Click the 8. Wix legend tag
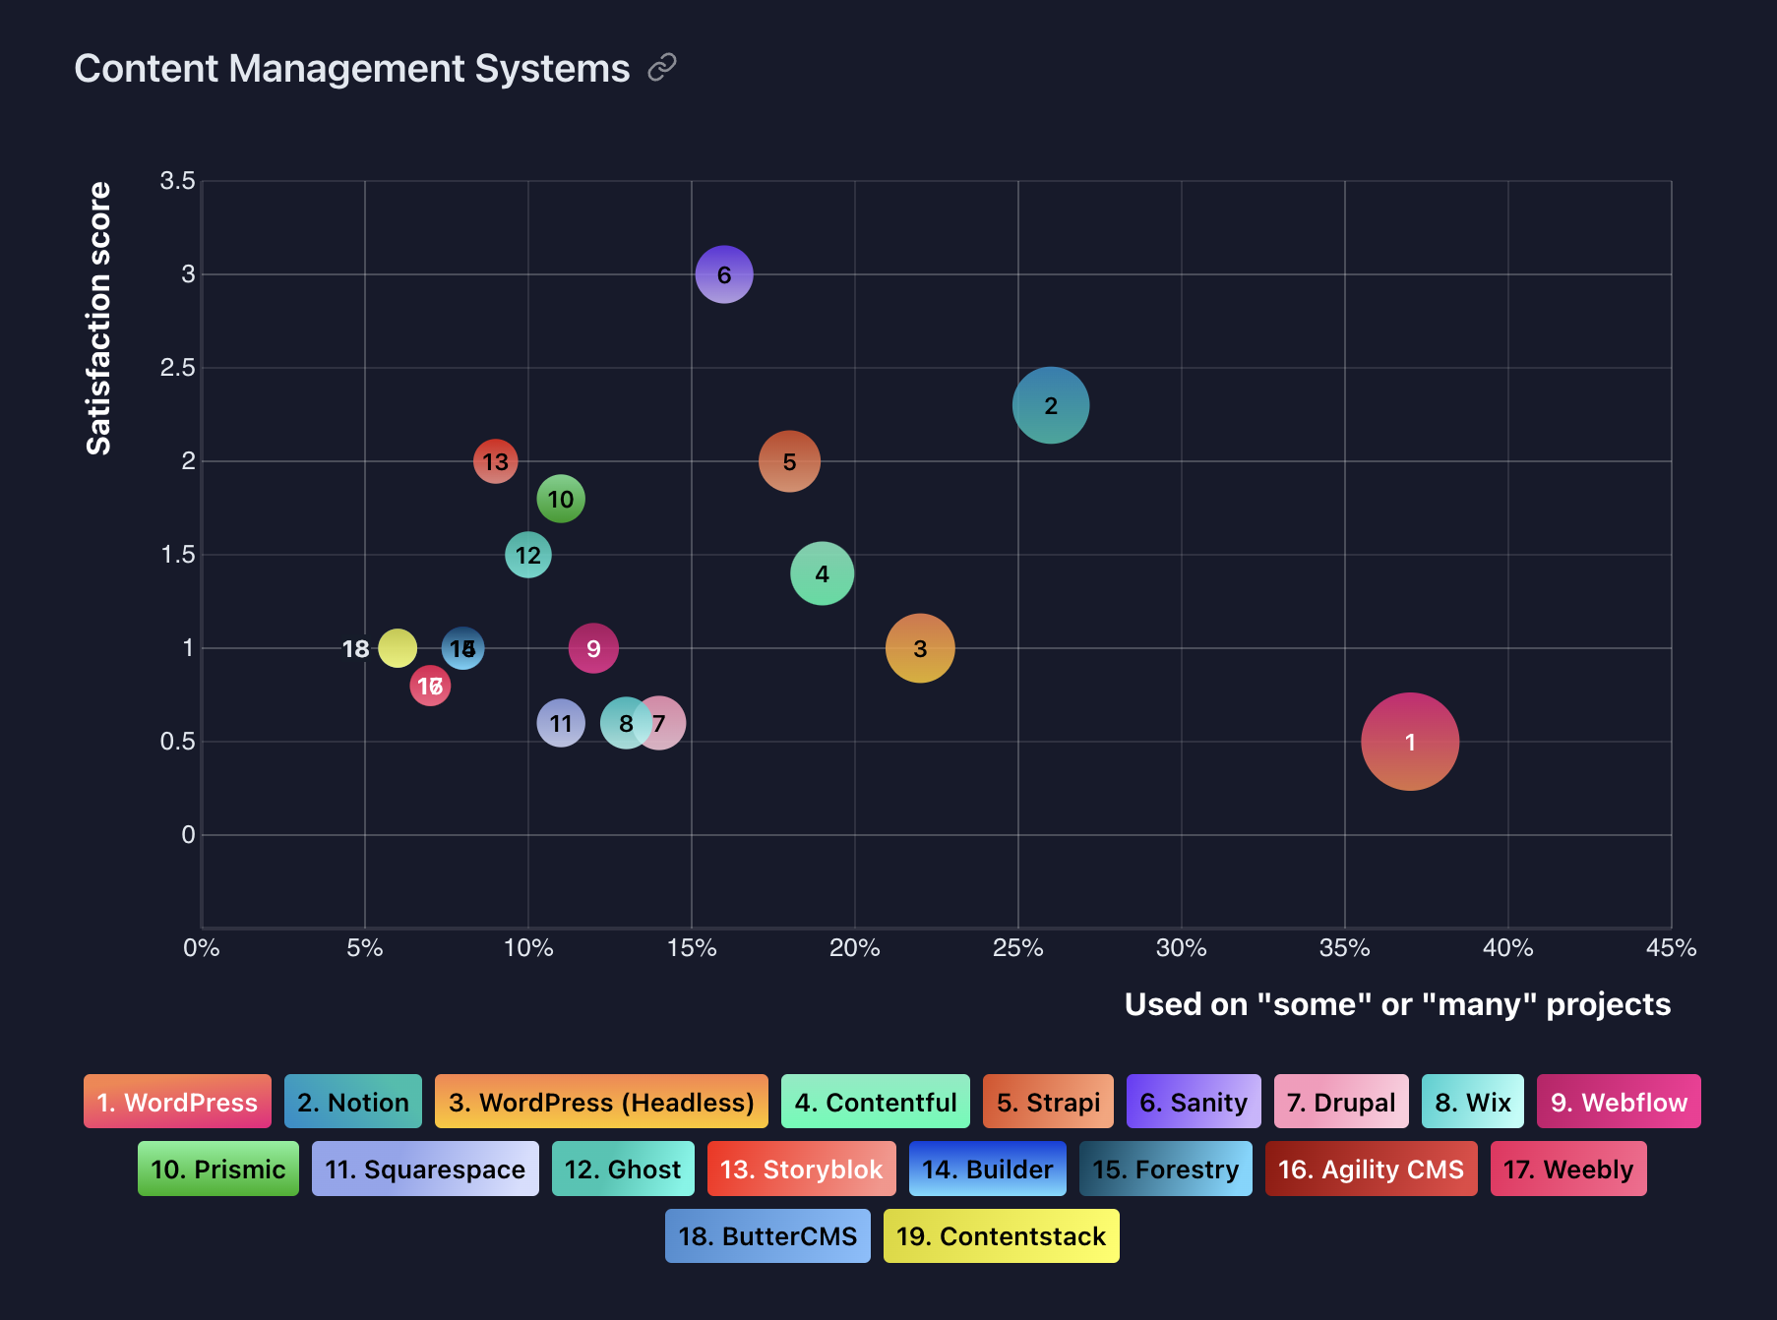Image resolution: width=1777 pixels, height=1320 pixels. coord(1473,1102)
